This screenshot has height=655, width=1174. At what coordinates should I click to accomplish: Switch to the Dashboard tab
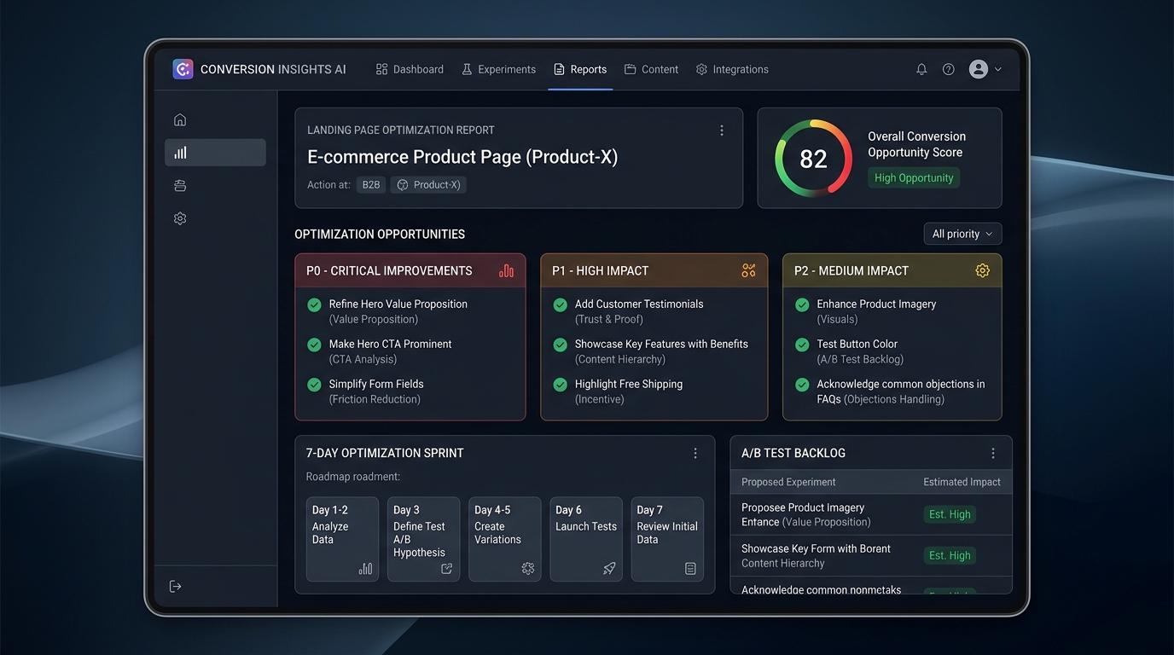pyautogui.click(x=410, y=69)
